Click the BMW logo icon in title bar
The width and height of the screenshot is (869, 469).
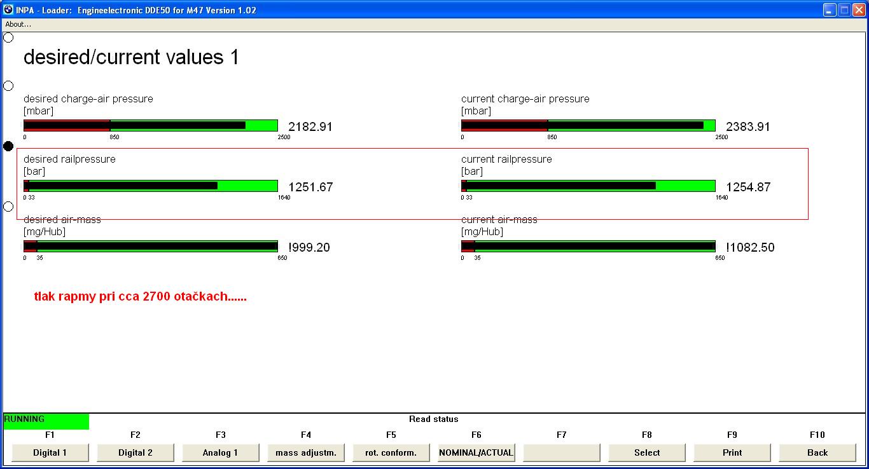point(9,10)
